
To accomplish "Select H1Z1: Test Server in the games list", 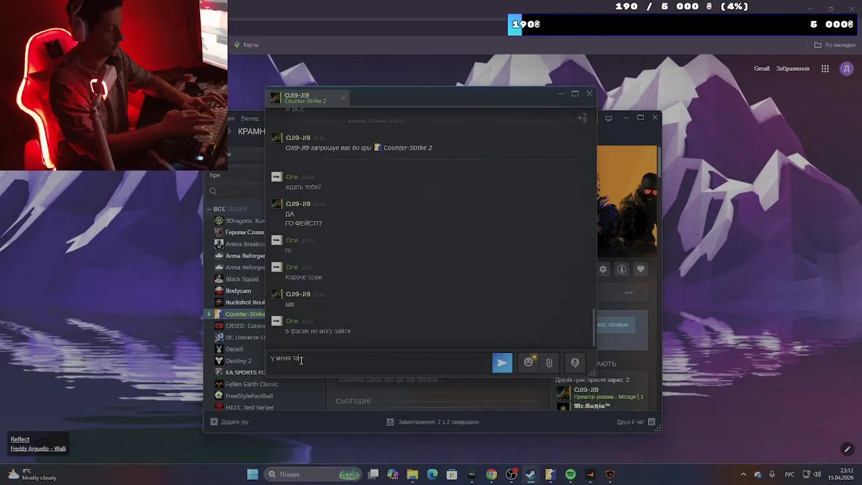I will 244,408.
